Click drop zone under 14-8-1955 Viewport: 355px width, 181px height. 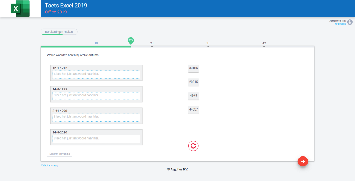96,96
